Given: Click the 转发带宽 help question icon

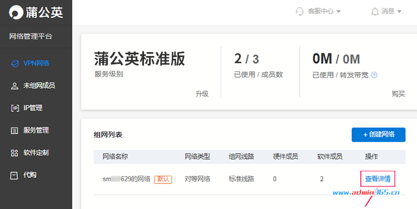Looking at the screenshot, I should click(374, 75).
